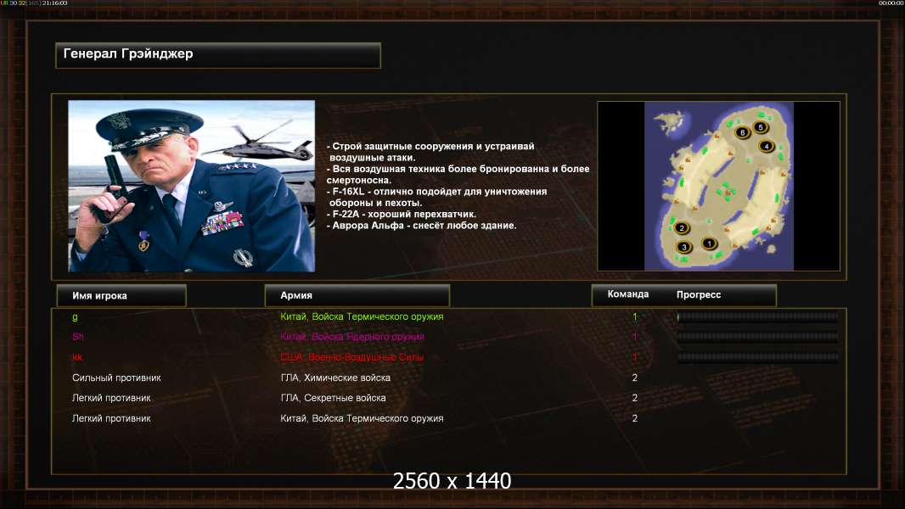Click 'США, Военно-Воздушные Силы' army text
Viewport: 905px width, 509px height.
pyautogui.click(x=352, y=357)
